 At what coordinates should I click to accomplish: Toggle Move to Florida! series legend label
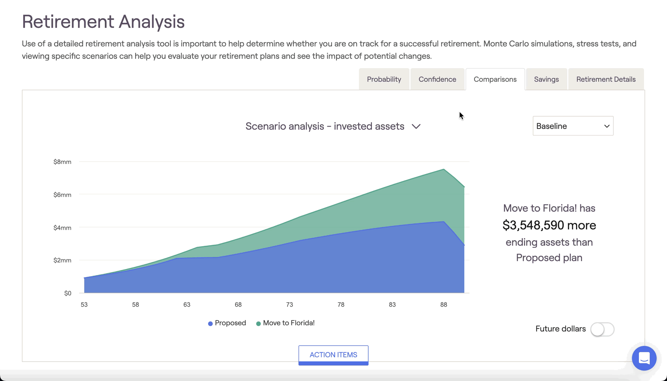288,323
